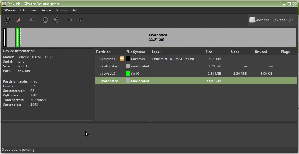This screenshot has width=299, height=154.
Task: Open the GParted menu
Action: pyautogui.click(x=10, y=10)
